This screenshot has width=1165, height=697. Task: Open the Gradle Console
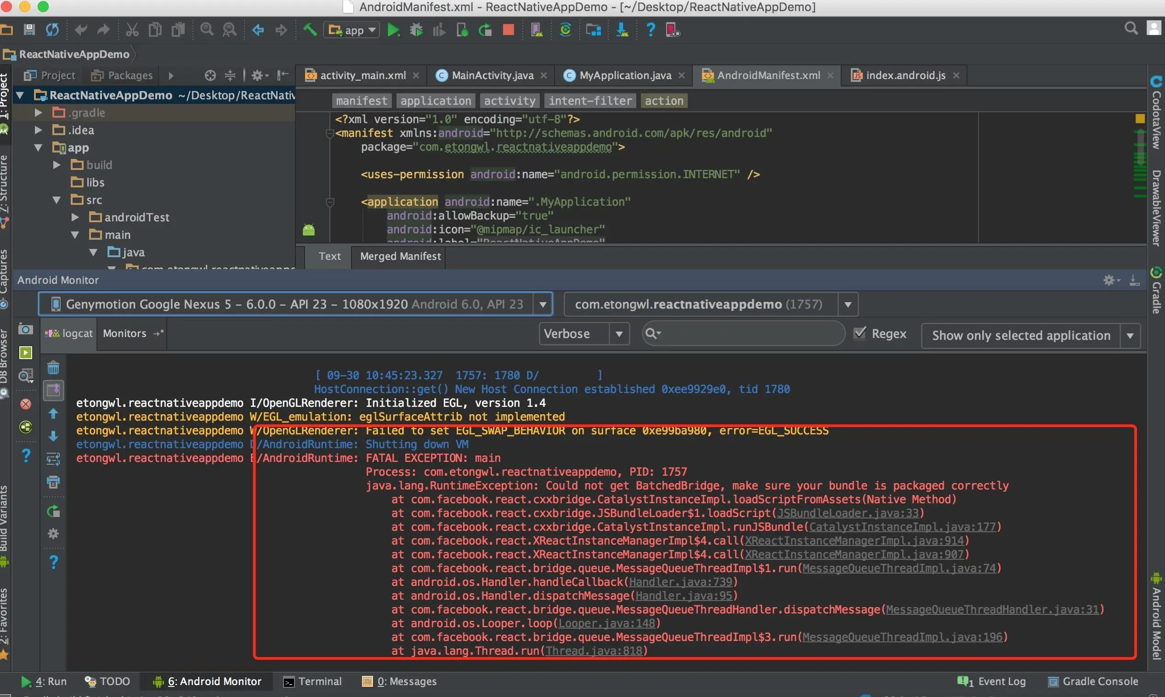tap(1093, 681)
